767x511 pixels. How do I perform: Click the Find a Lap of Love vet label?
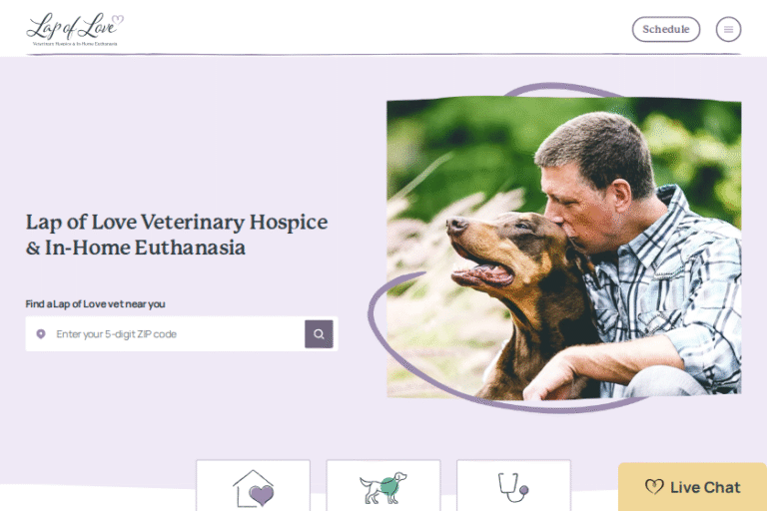96,304
